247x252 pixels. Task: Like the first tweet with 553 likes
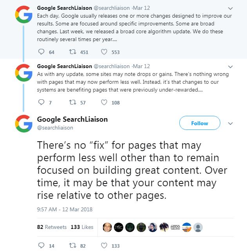[104, 52]
